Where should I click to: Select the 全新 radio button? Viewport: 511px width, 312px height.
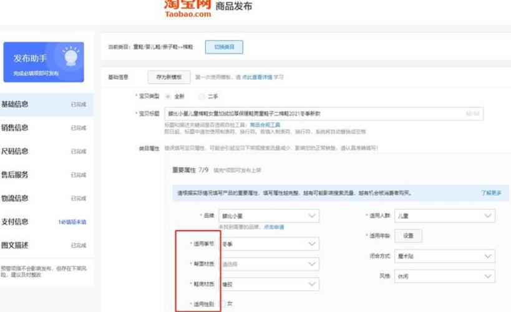pos(167,97)
